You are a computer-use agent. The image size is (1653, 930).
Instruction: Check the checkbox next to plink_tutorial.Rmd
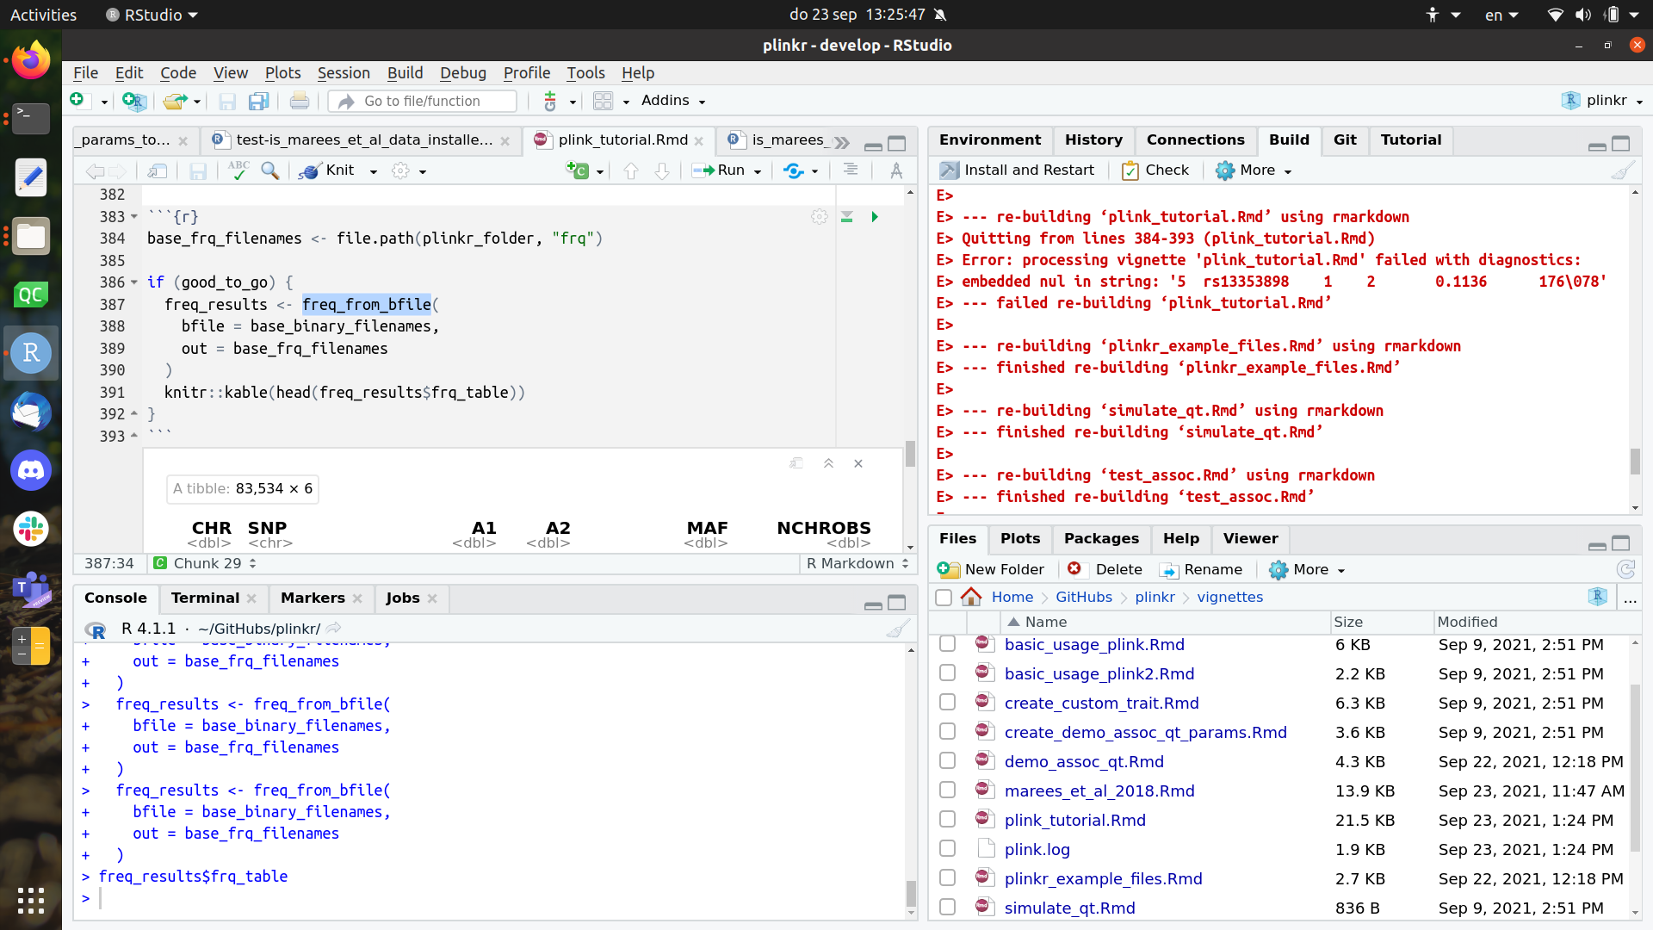click(x=947, y=818)
